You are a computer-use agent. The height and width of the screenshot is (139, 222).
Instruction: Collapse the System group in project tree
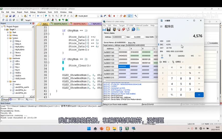(x=8, y=38)
